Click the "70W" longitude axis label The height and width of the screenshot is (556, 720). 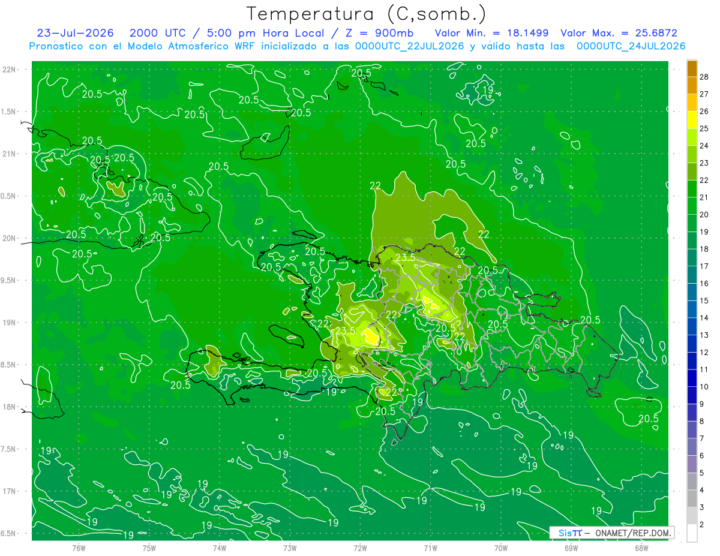pyautogui.click(x=501, y=548)
